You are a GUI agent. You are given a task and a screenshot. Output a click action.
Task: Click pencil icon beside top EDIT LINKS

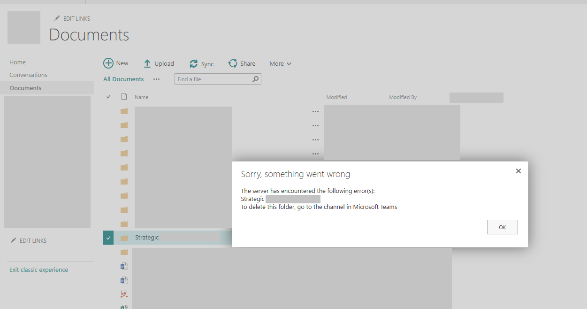pyautogui.click(x=57, y=18)
